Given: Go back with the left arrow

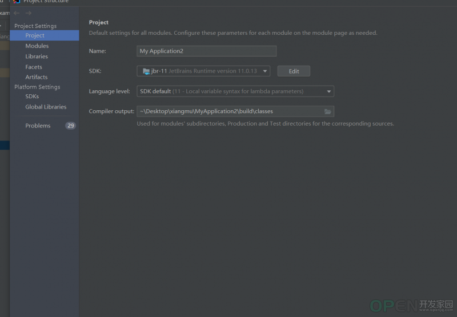Looking at the screenshot, I should coord(17,13).
